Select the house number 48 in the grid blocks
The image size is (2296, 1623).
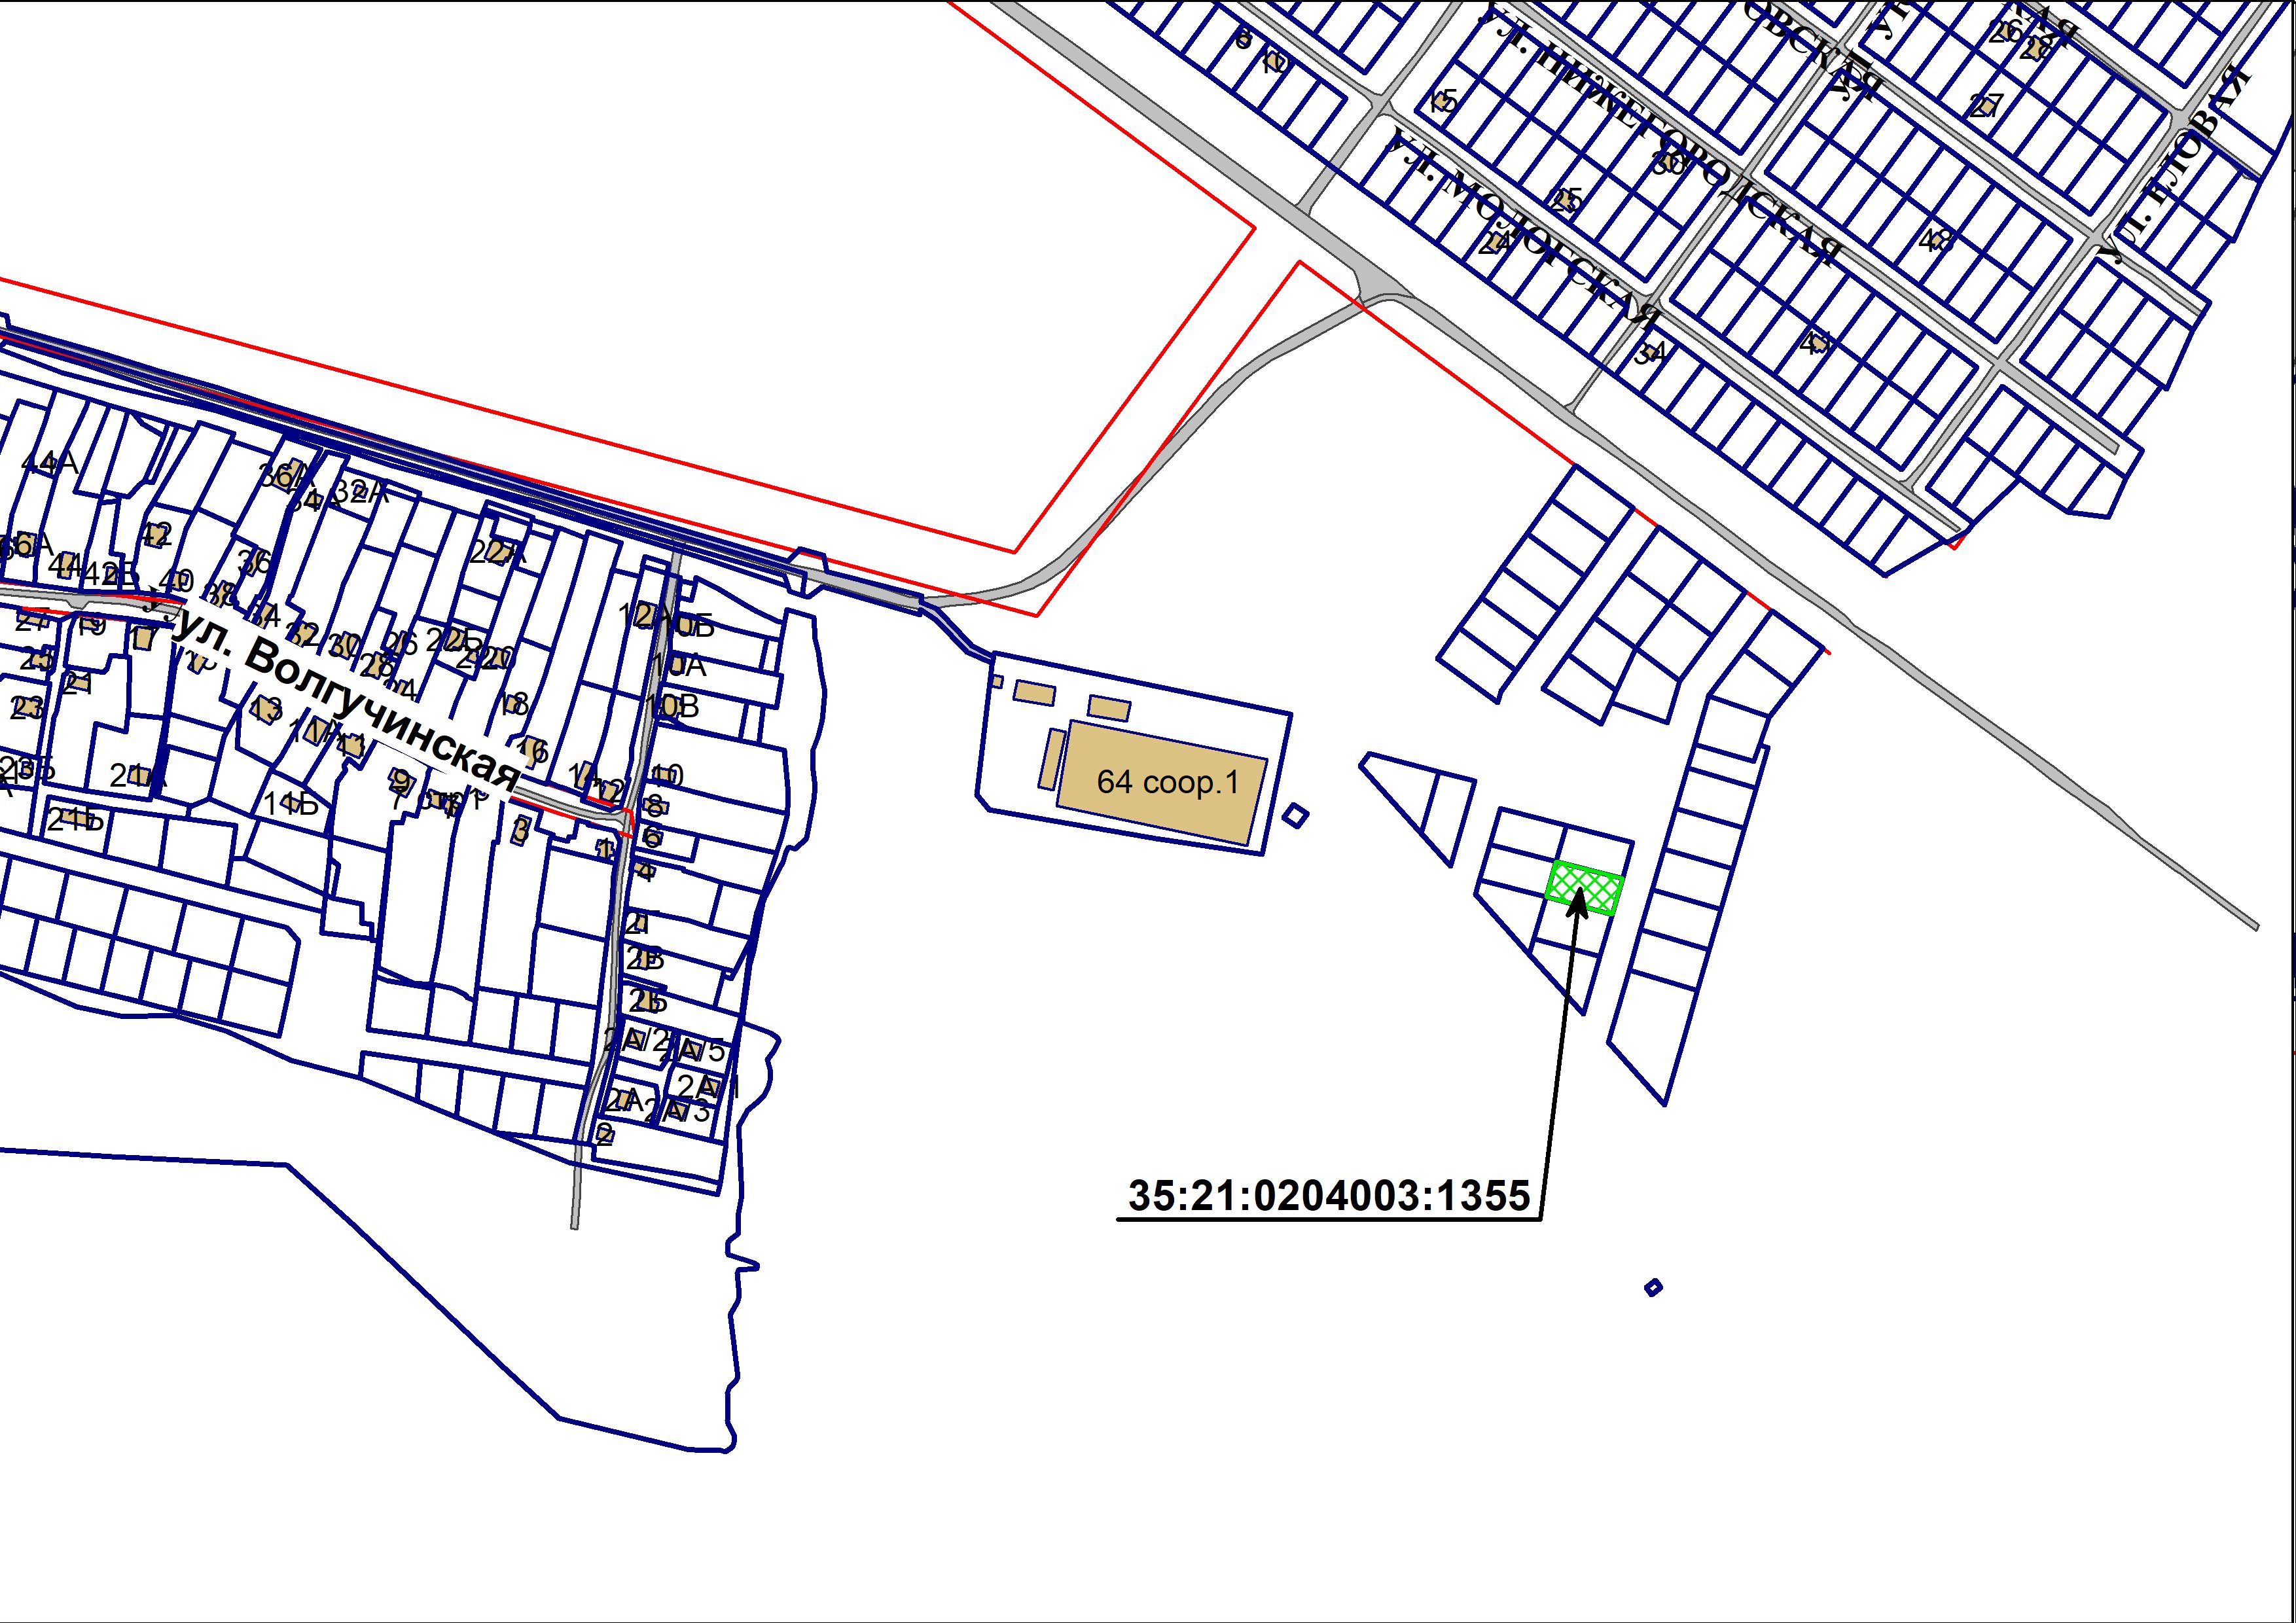(x=1935, y=240)
